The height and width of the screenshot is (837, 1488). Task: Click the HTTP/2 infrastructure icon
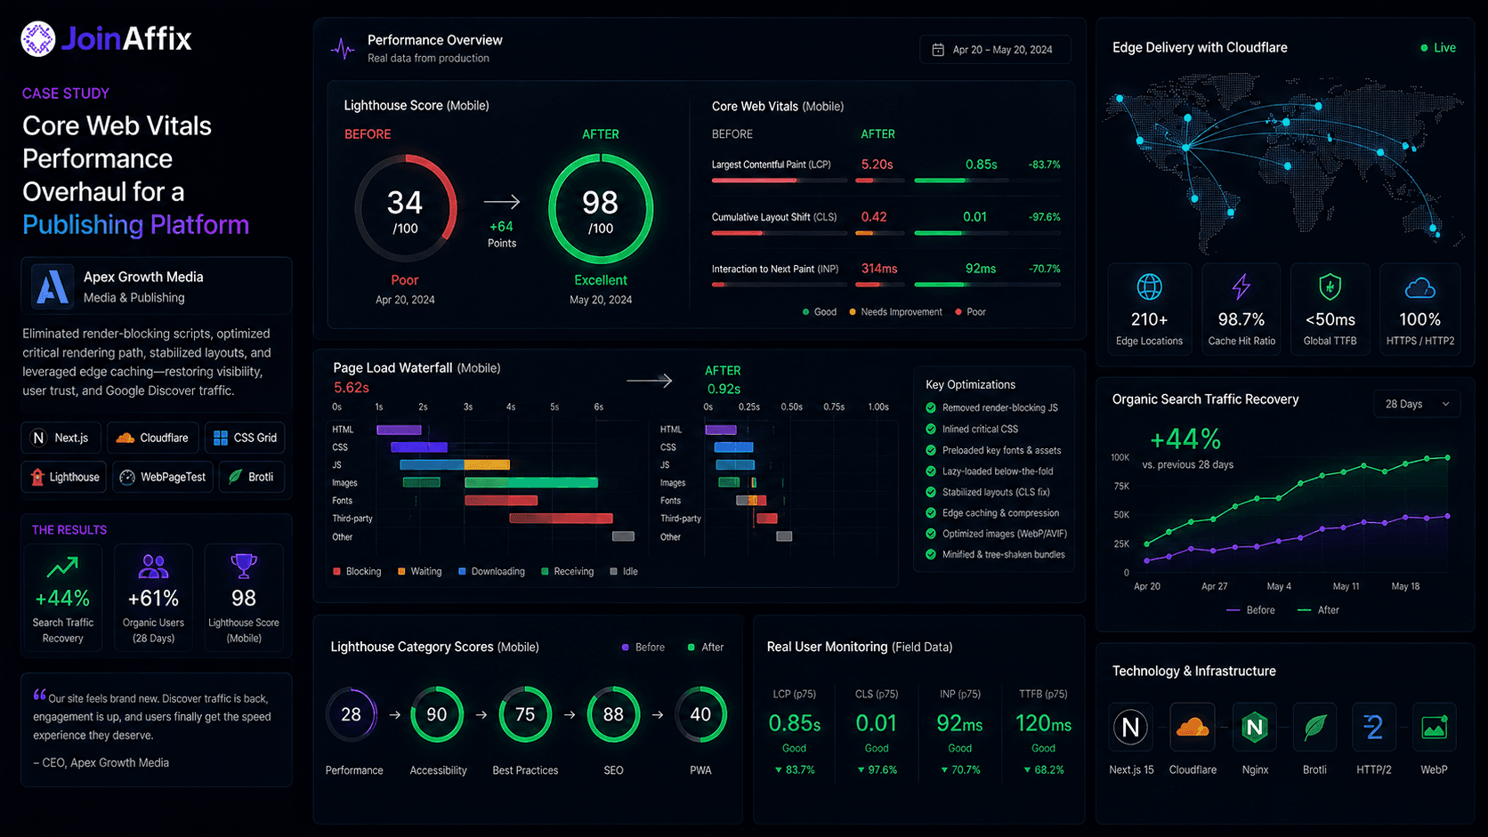[x=1374, y=727]
